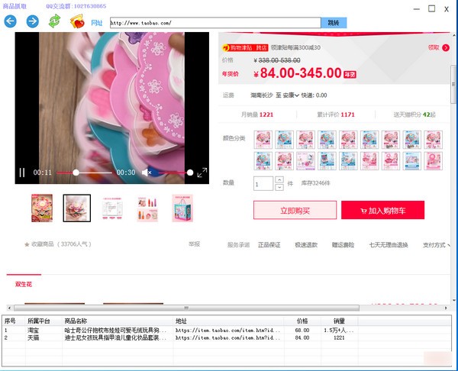Click the blue back navigation arrow
458x371 pixels.
click(x=10, y=21)
